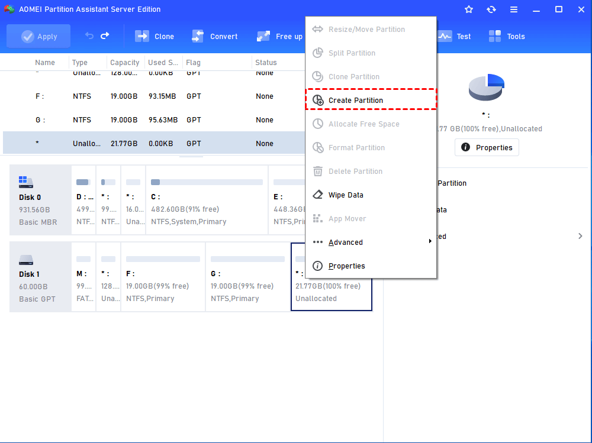The height and width of the screenshot is (443, 592).
Task: Click the Disk 1 drive icon
Action: tap(25, 260)
